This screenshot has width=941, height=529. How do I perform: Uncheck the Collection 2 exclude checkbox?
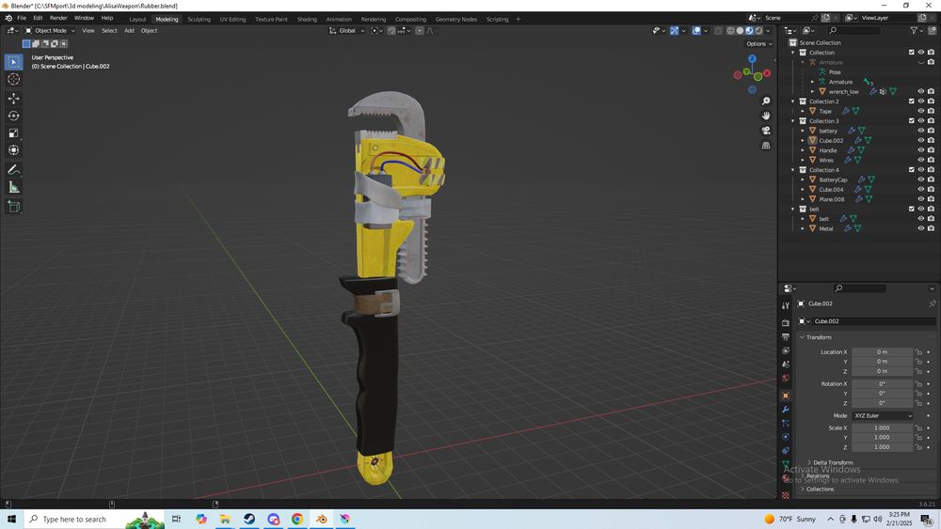click(x=911, y=101)
